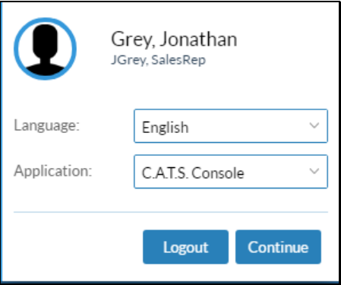This screenshot has height=285, width=341.
Task: Change language from English via dropdown
Action: (231, 126)
